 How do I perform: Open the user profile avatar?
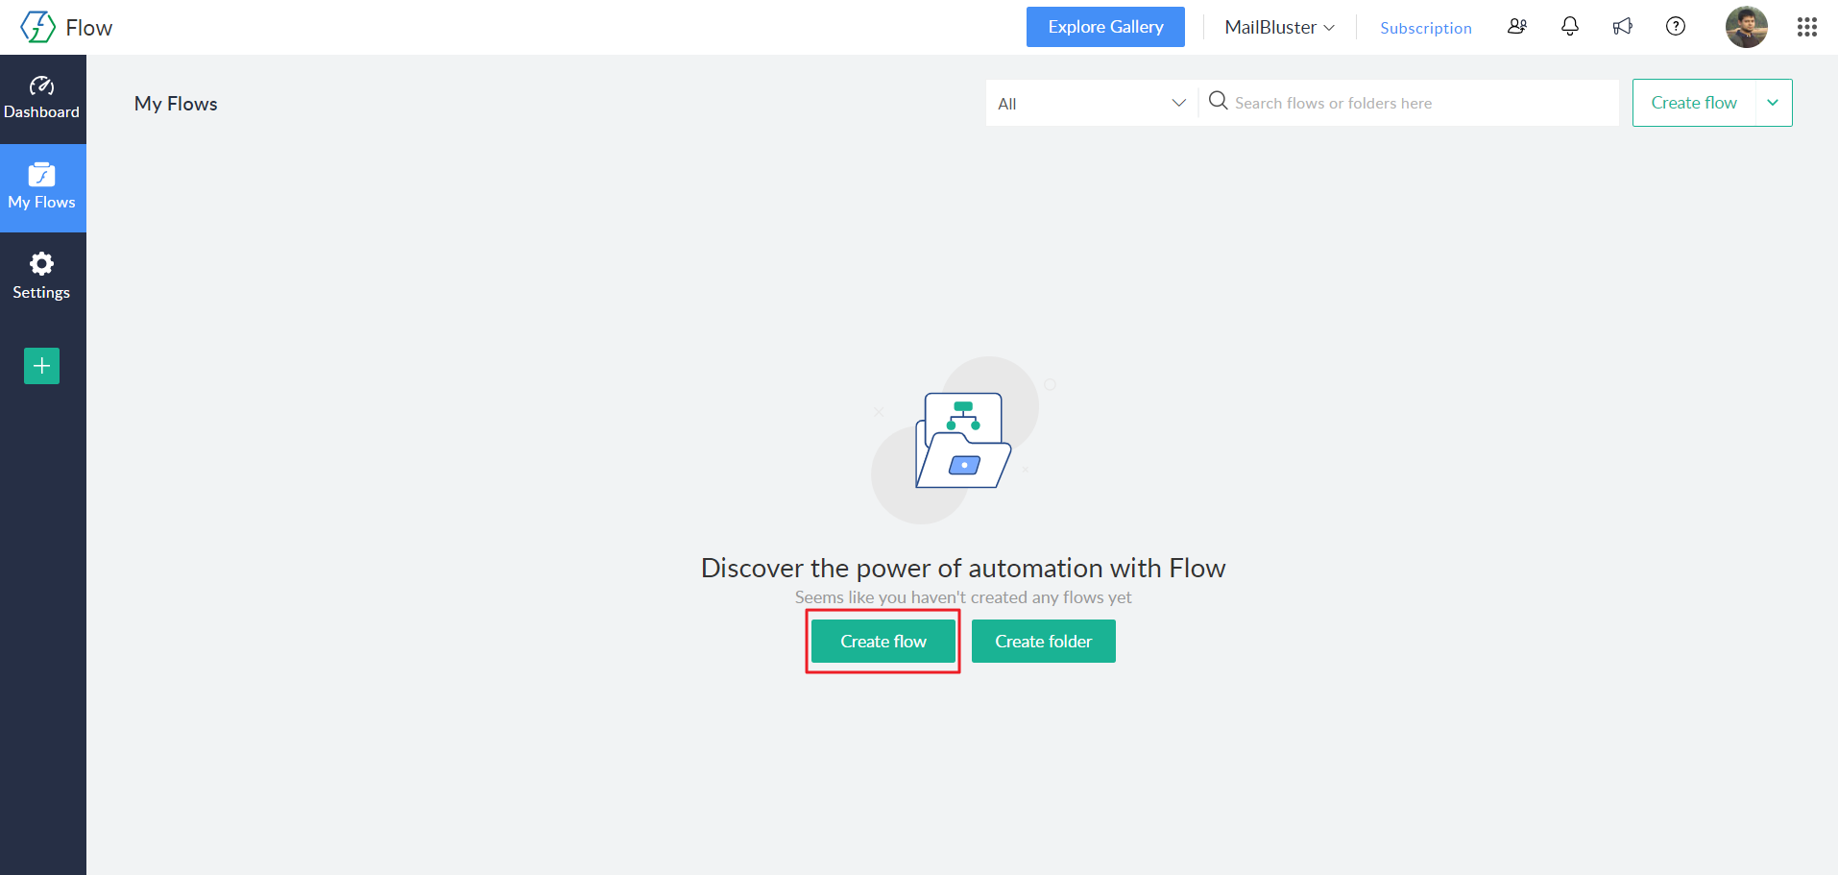tap(1746, 27)
